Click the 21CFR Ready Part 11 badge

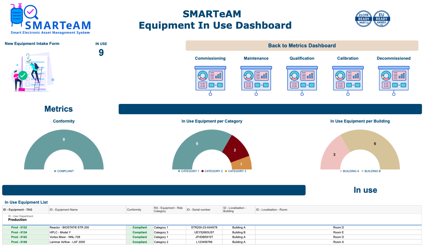(x=363, y=19)
